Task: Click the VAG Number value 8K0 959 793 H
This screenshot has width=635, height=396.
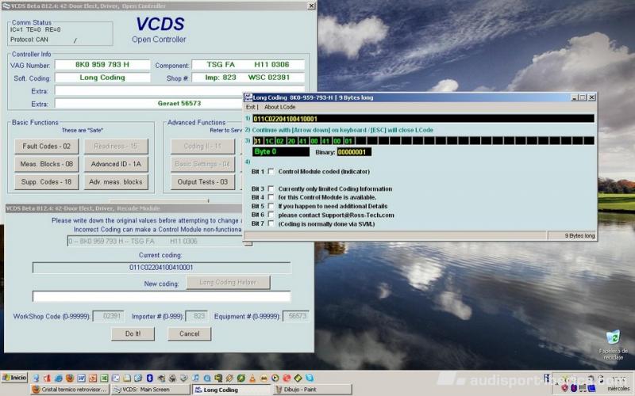Action: tap(102, 65)
